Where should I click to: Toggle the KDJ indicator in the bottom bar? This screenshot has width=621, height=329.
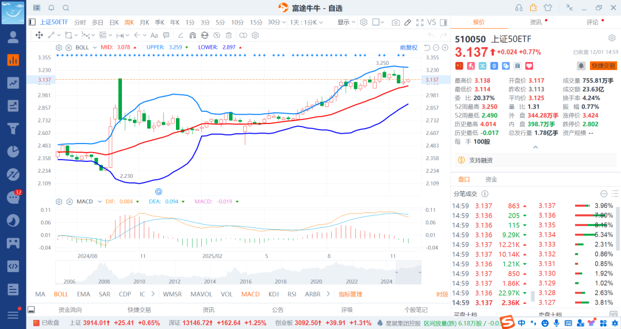point(274,294)
